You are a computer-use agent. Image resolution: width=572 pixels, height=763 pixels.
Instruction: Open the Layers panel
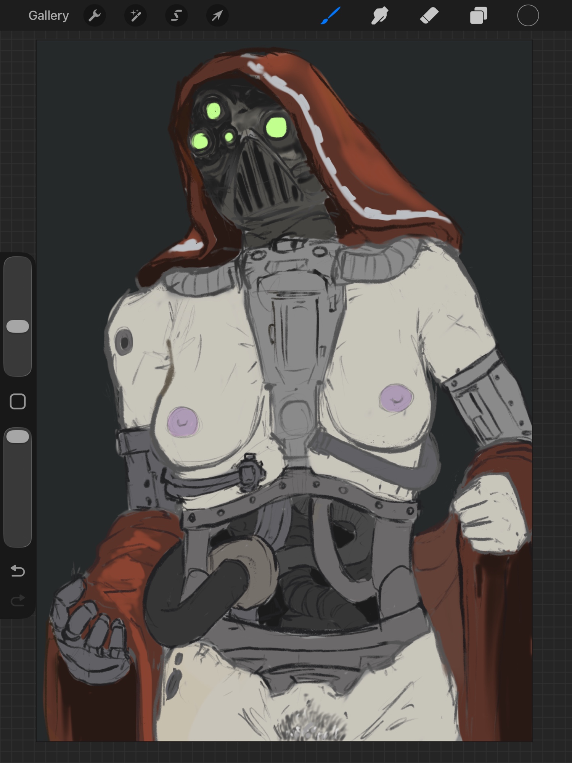(479, 16)
